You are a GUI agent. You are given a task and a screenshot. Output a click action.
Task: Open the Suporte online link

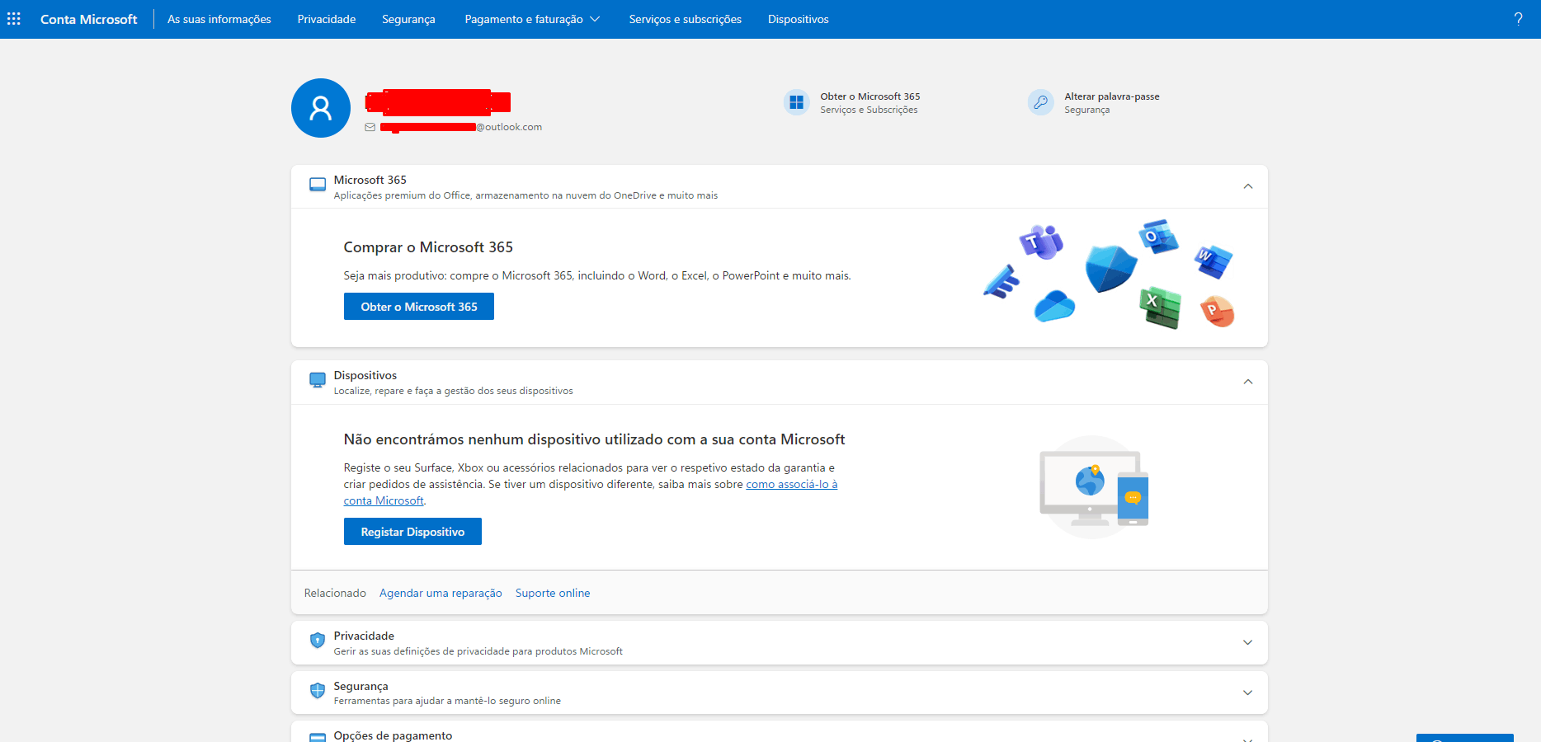553,593
